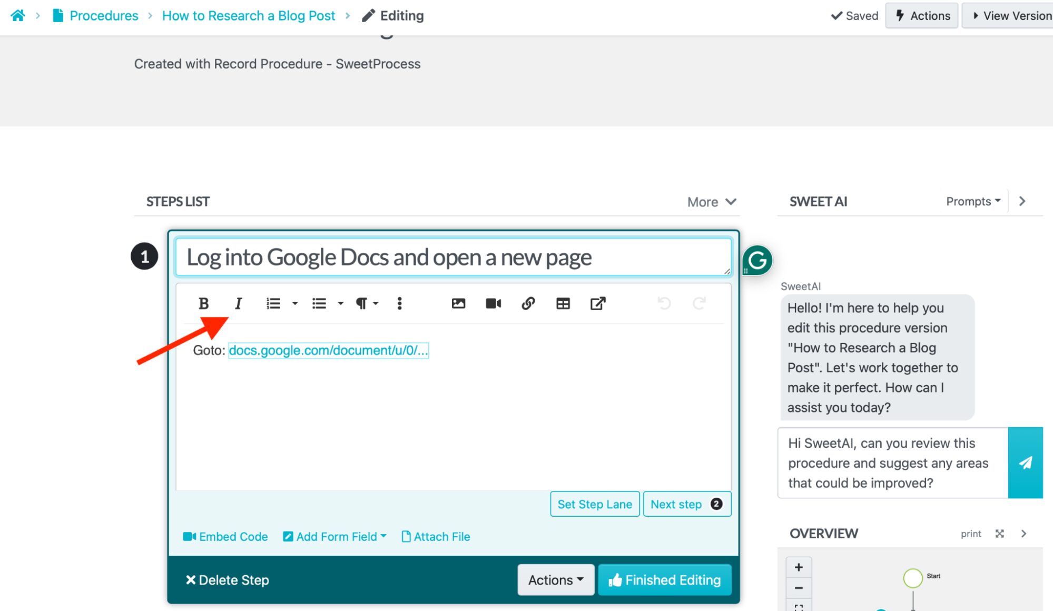1053x611 pixels.
Task: Open bullet list style dropdown arrow
Action: pyautogui.click(x=340, y=303)
